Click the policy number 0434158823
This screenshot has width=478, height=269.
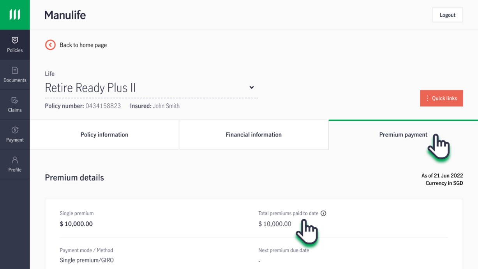[x=103, y=106]
